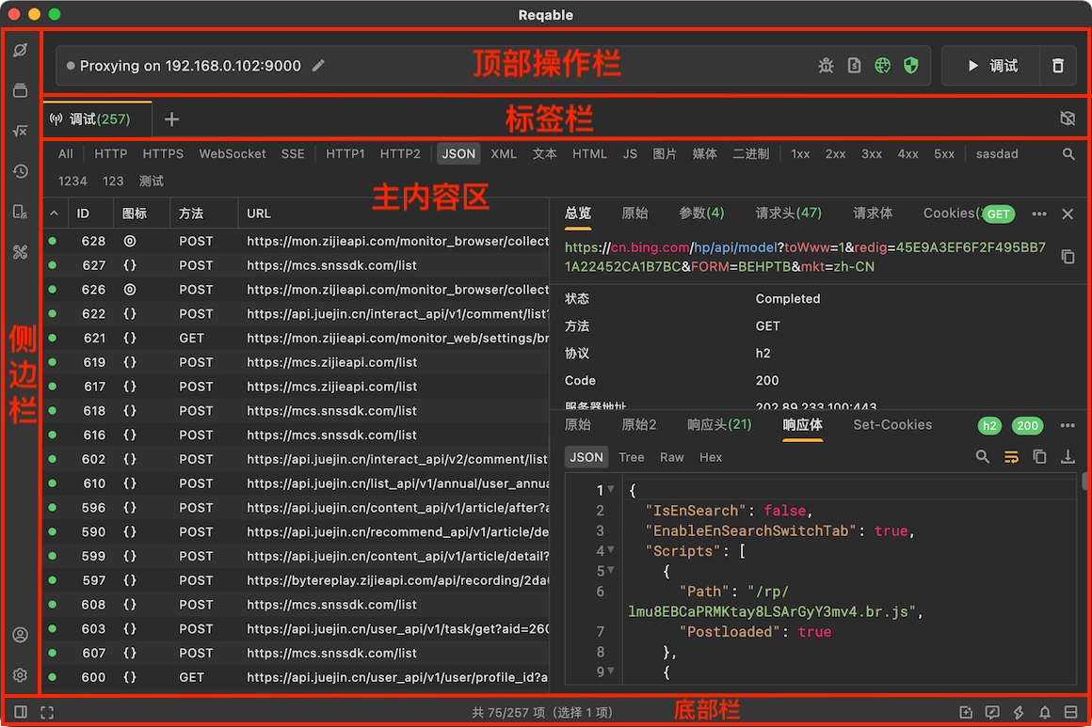The image size is (1092, 727).
Task: Open the bug debug tool icon
Action: (826, 66)
